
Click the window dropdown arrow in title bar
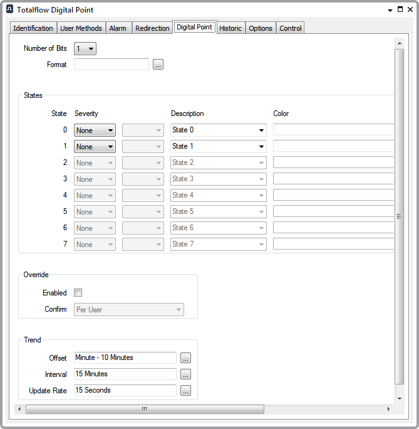pyautogui.click(x=390, y=10)
